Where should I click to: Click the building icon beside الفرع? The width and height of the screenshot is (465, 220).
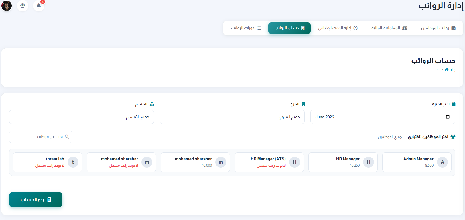click(x=303, y=104)
